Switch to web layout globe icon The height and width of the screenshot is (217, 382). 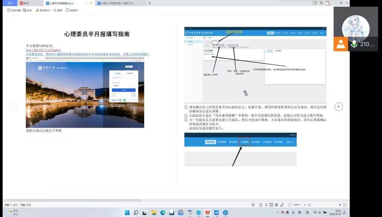click(276, 205)
